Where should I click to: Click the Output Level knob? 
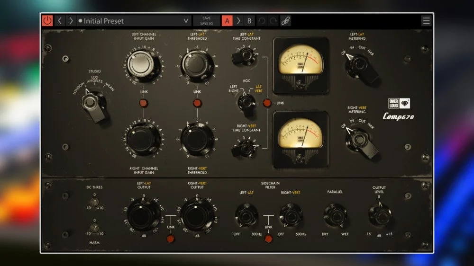tap(380, 215)
